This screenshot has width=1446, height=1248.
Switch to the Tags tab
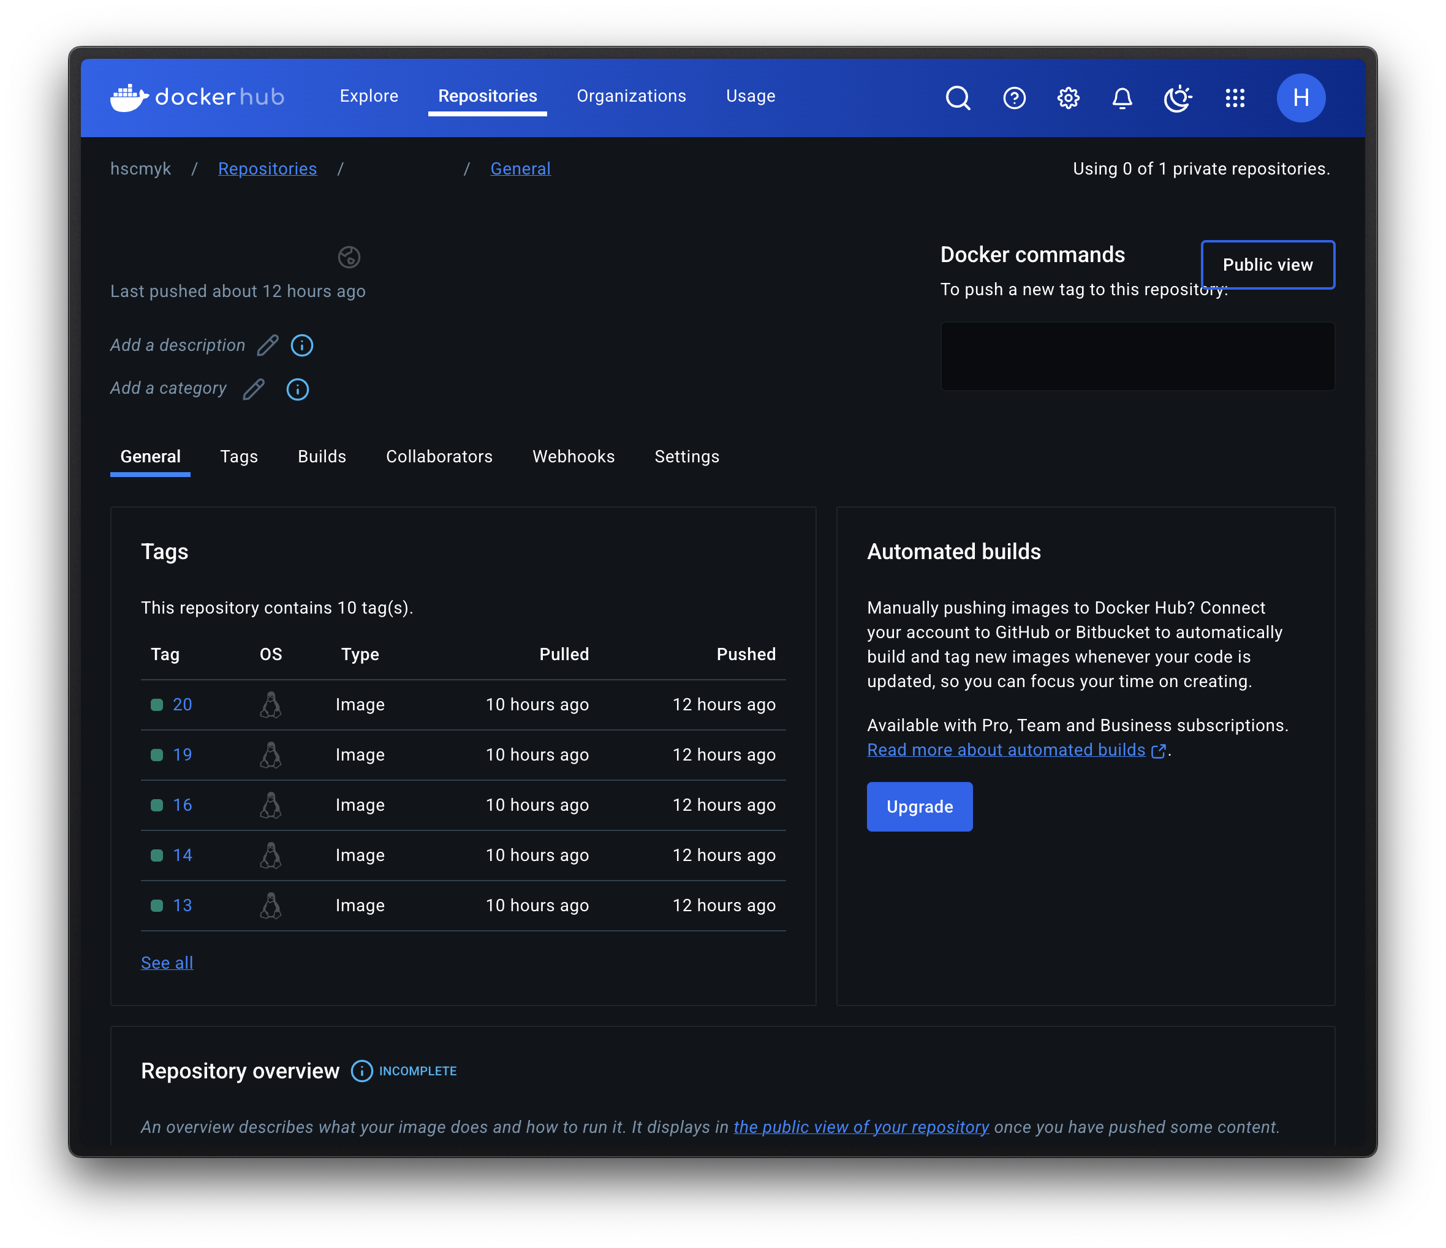(240, 456)
